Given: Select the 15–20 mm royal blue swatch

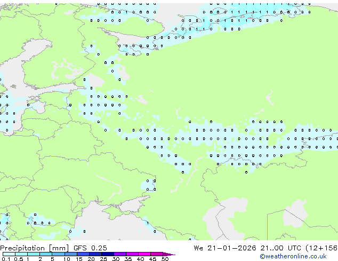Looking at the screenshot, I should pyautogui.click(x=83, y=254).
